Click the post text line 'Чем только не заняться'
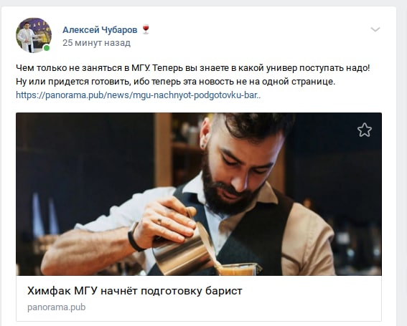The width and height of the screenshot is (407, 326). [193, 68]
